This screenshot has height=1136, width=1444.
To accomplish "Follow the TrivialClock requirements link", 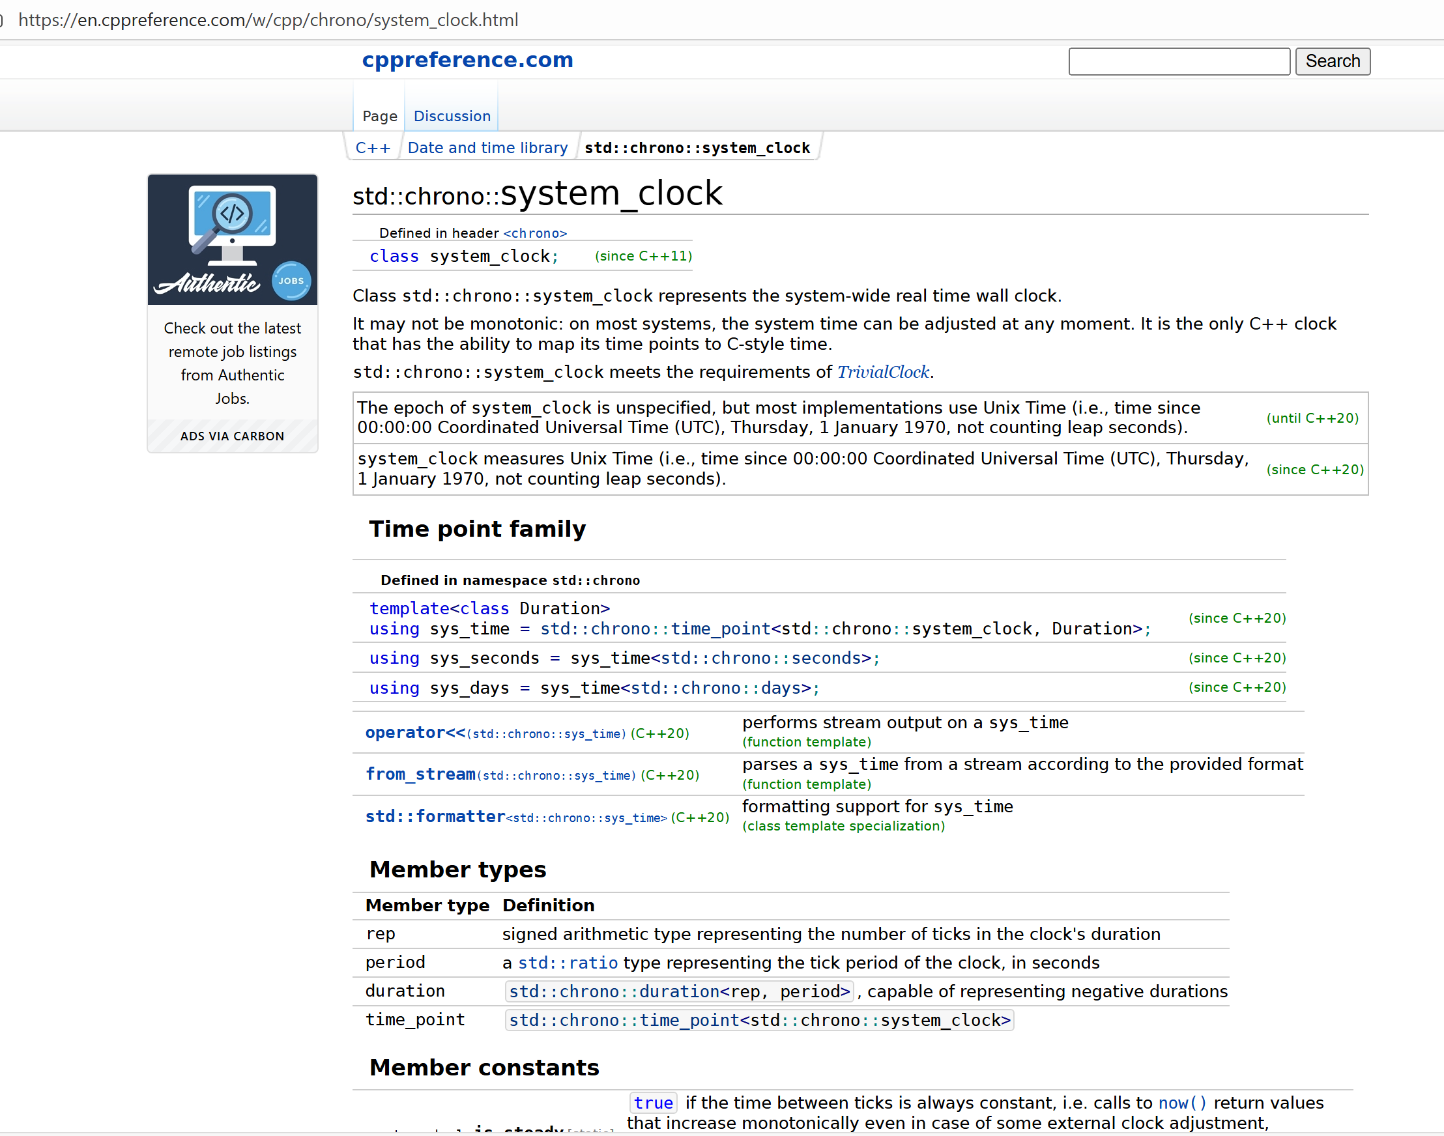I will point(883,372).
